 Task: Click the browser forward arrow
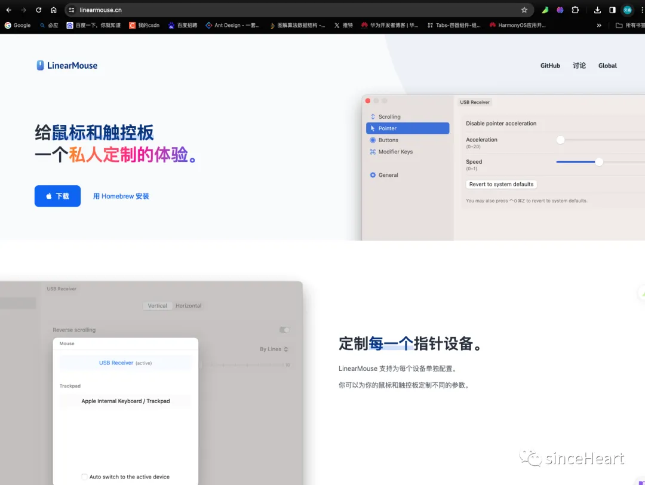point(23,10)
